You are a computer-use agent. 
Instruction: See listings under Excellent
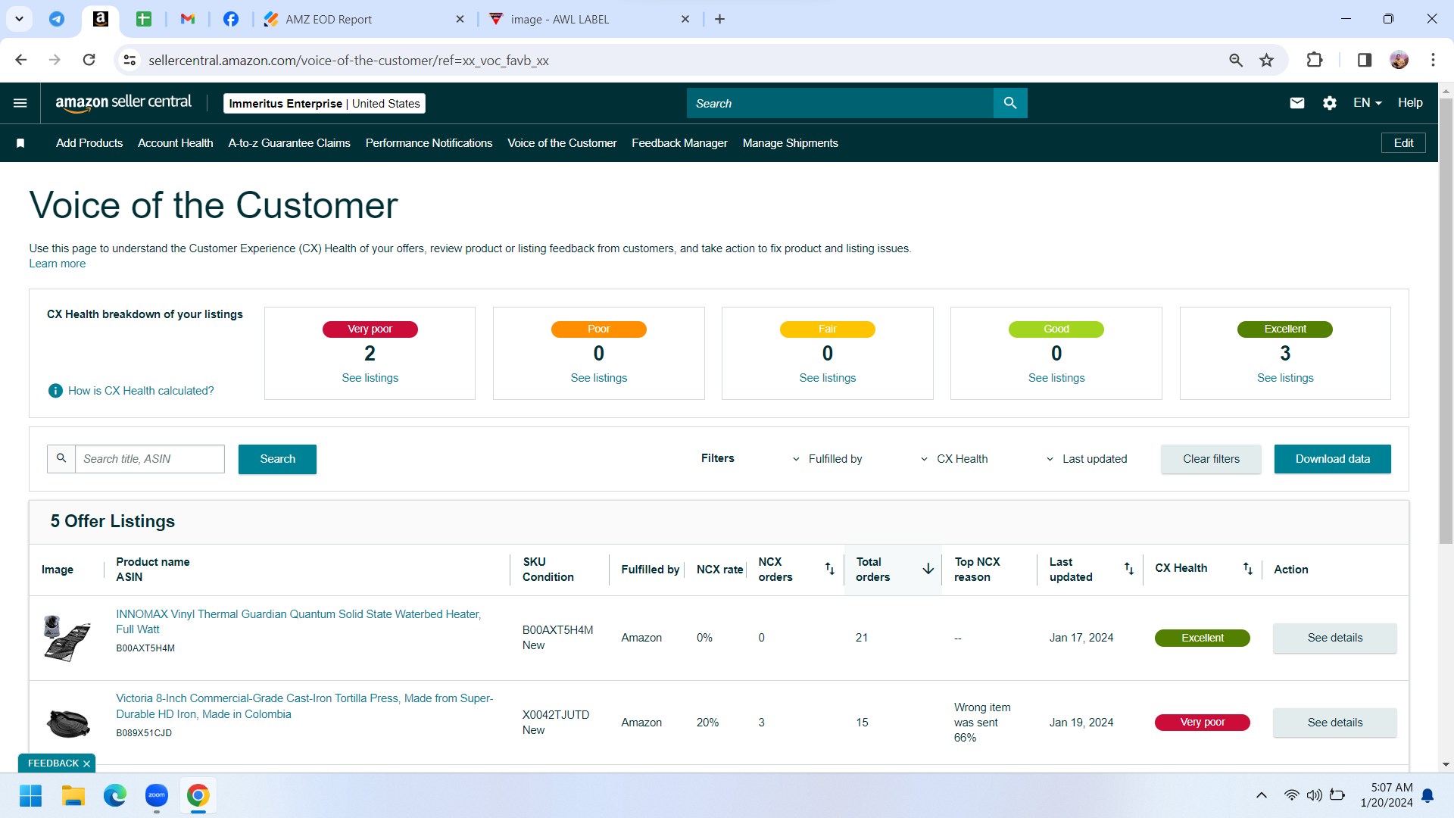coord(1285,378)
